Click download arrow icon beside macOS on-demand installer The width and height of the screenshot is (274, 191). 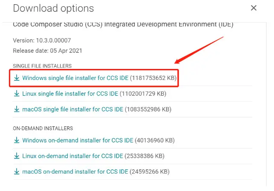click(17, 172)
